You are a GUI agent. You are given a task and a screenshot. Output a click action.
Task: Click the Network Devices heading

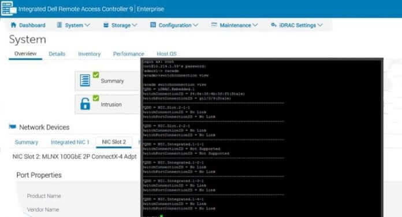pyautogui.click(x=44, y=127)
